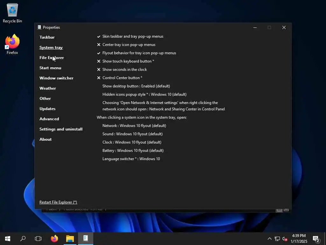This screenshot has width=326, height=245.
Task: Open Settings and uninstall section
Action: 61,129
